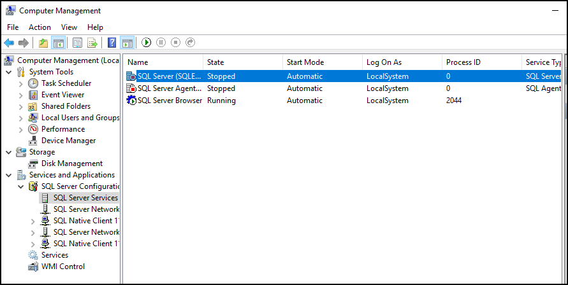Sort by the Name column header
568x285 pixels.
(x=163, y=62)
